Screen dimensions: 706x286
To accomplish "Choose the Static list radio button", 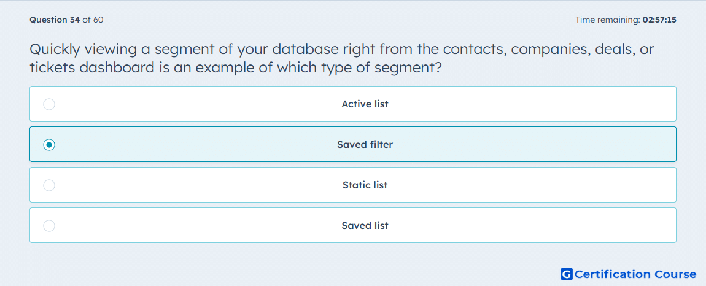I will point(49,185).
